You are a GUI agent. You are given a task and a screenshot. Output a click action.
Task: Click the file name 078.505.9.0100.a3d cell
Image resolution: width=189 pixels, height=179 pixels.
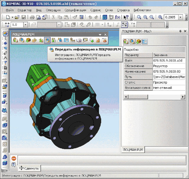[169, 60]
